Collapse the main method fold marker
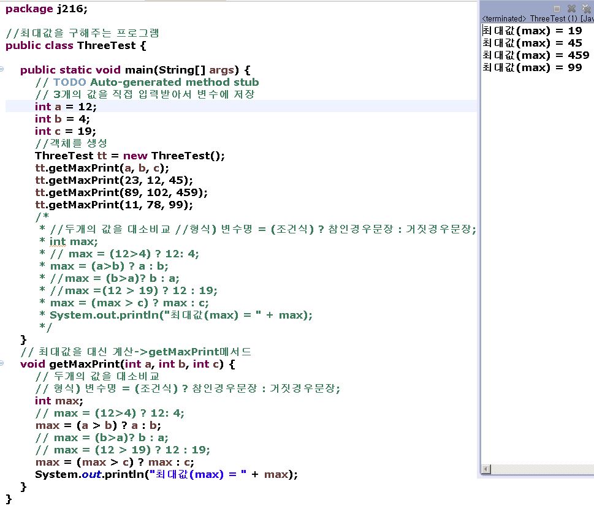Image resolution: width=594 pixels, height=511 pixels. [x=1, y=69]
